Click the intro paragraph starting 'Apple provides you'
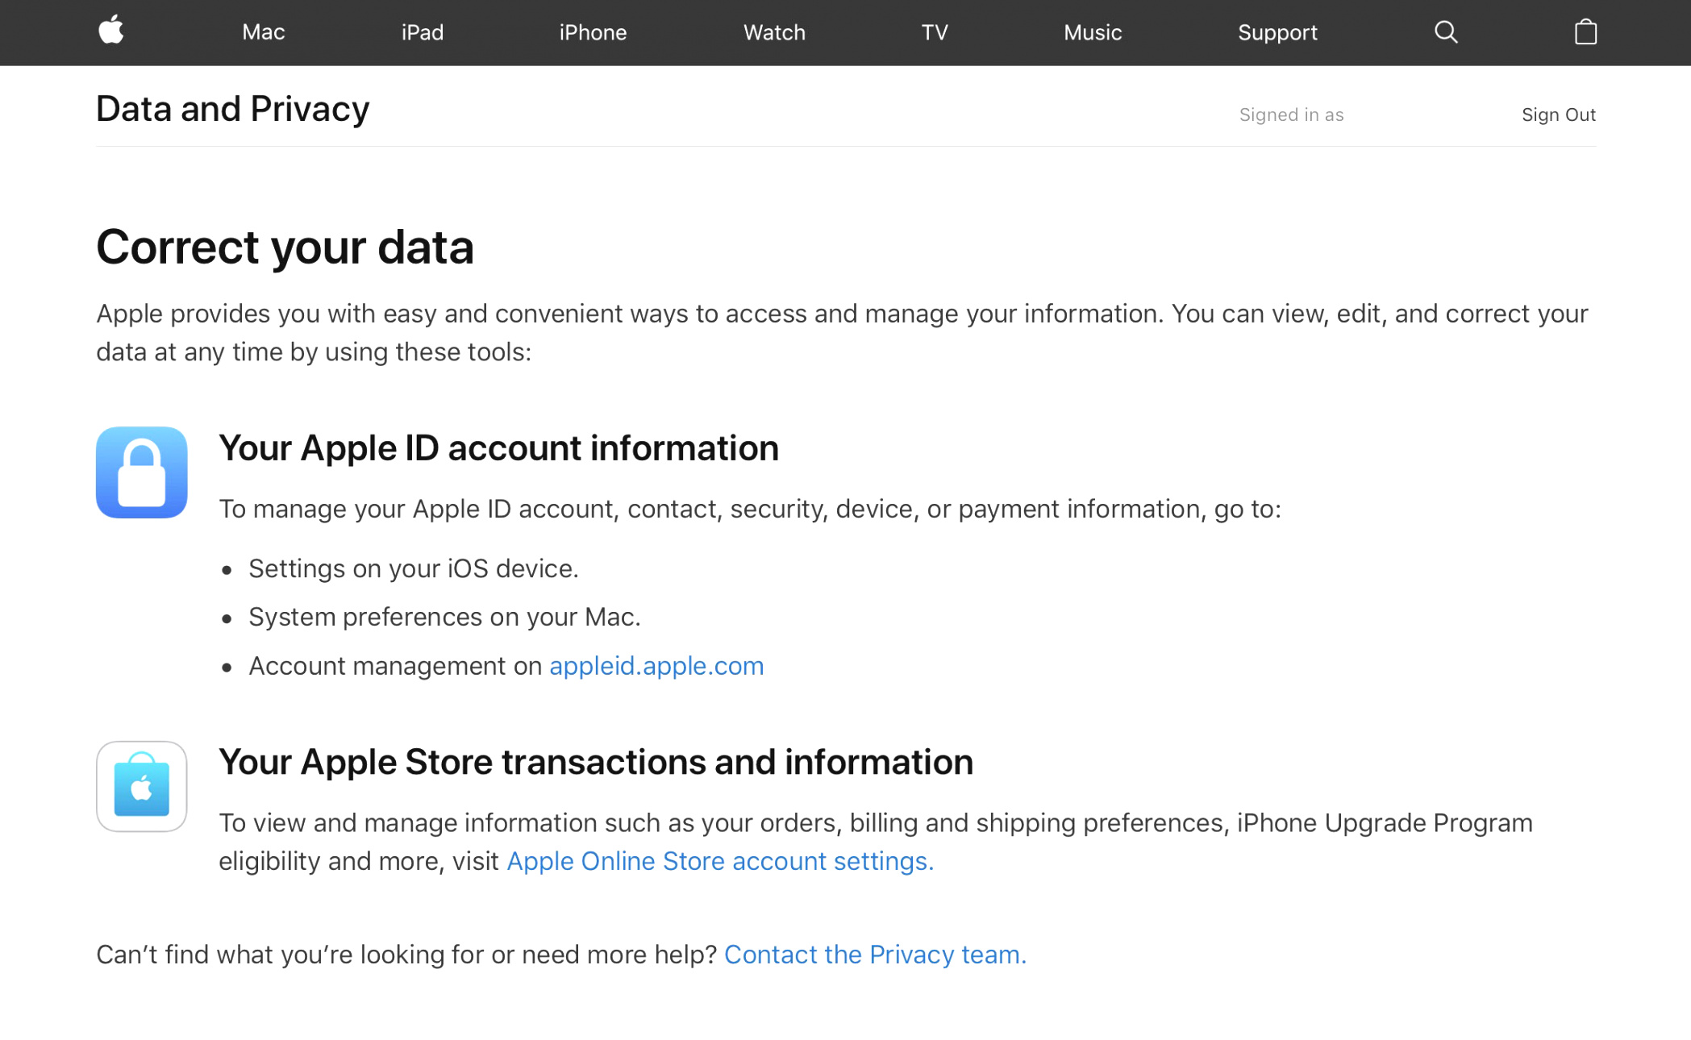 point(842,332)
